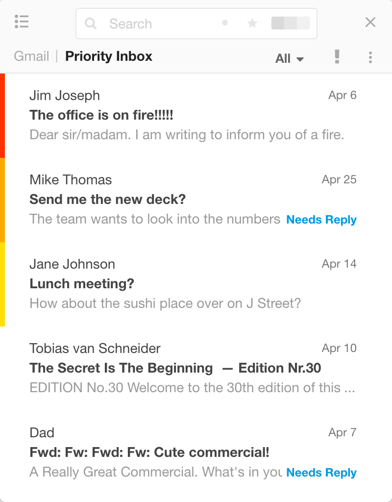Image resolution: width=392 pixels, height=502 pixels.
Task: Close the mail panel with X
Action: 370,22
